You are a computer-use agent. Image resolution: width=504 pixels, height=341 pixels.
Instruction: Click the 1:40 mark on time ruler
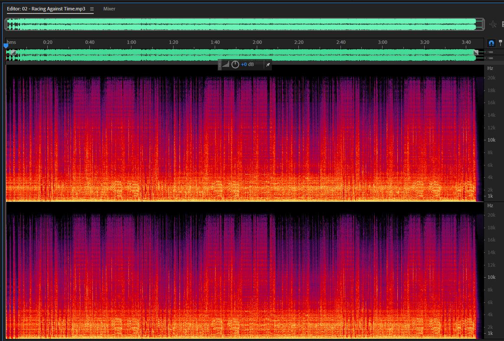pos(215,42)
